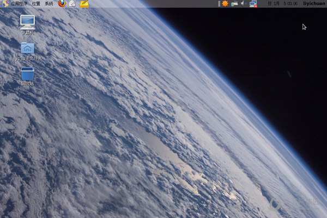Viewport: 327px width, 218px height.
Task: Click the 回收站 label under the trash icon
Action: [x=27, y=84]
